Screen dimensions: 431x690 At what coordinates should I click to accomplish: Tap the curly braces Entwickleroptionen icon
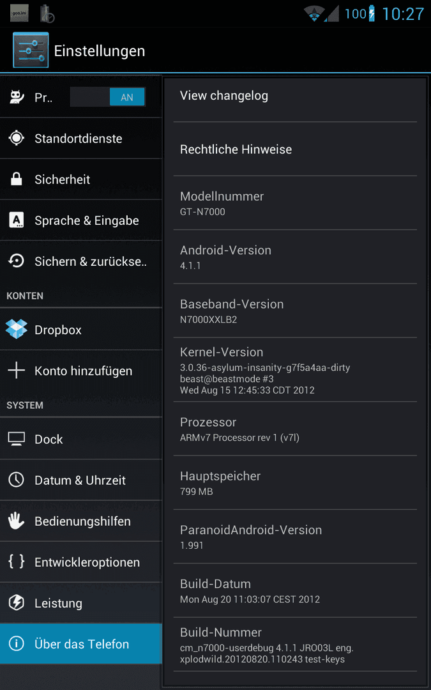pyautogui.click(x=16, y=562)
